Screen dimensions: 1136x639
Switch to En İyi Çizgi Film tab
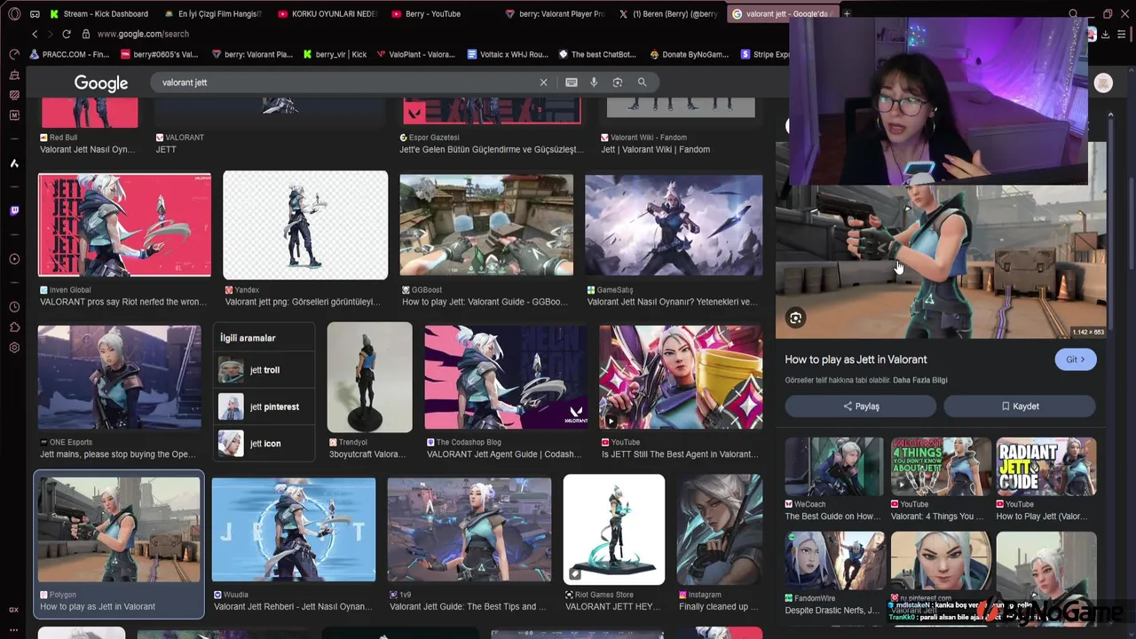(x=213, y=14)
